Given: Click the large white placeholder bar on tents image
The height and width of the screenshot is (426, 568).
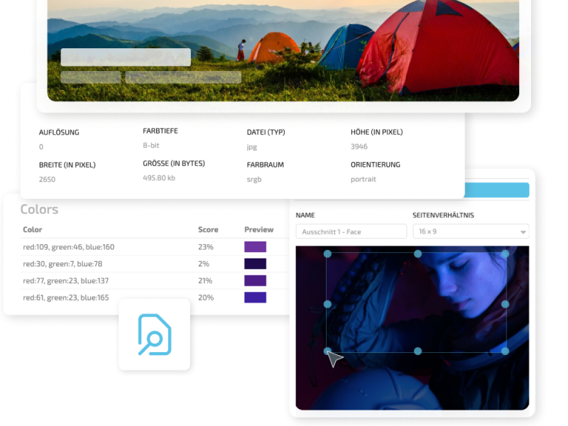Looking at the screenshot, I should tap(126, 58).
